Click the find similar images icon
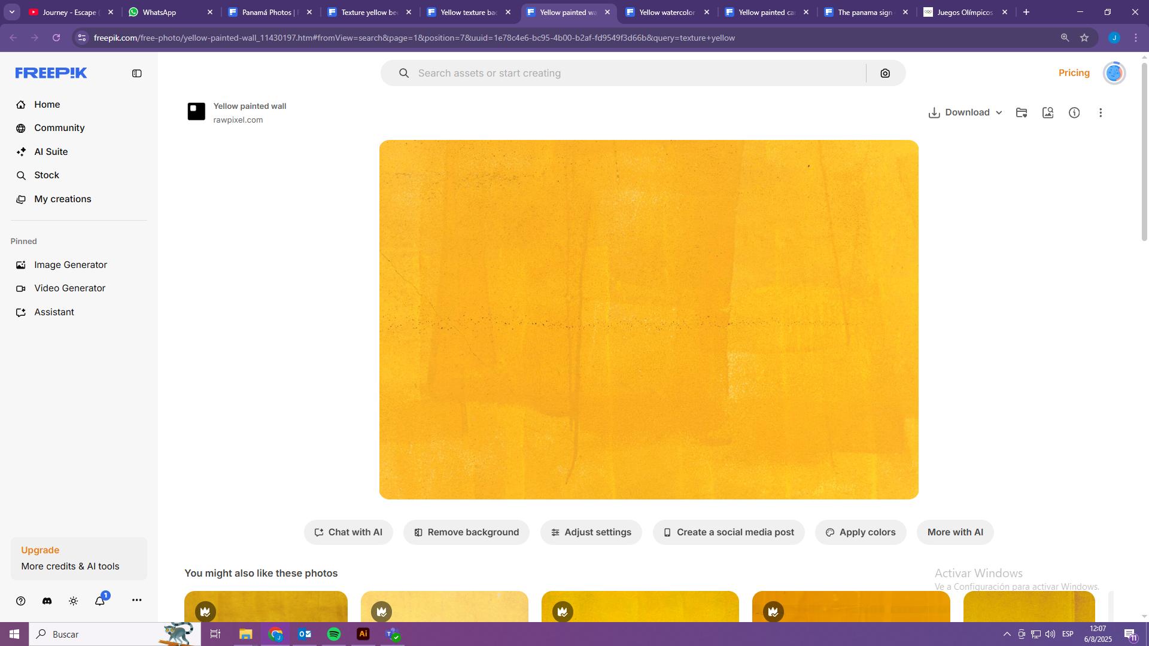This screenshot has width=1149, height=646. pyautogui.click(x=1048, y=113)
